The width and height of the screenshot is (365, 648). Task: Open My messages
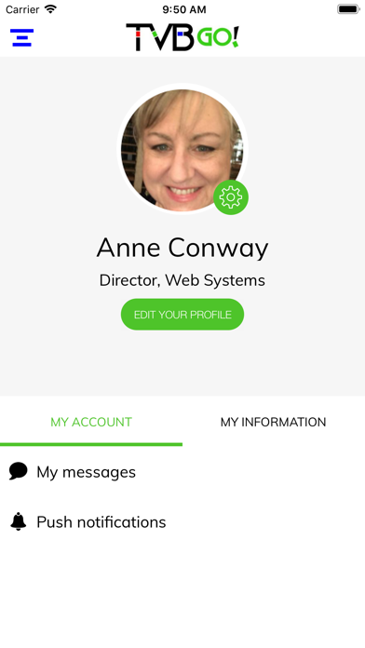(x=182, y=471)
